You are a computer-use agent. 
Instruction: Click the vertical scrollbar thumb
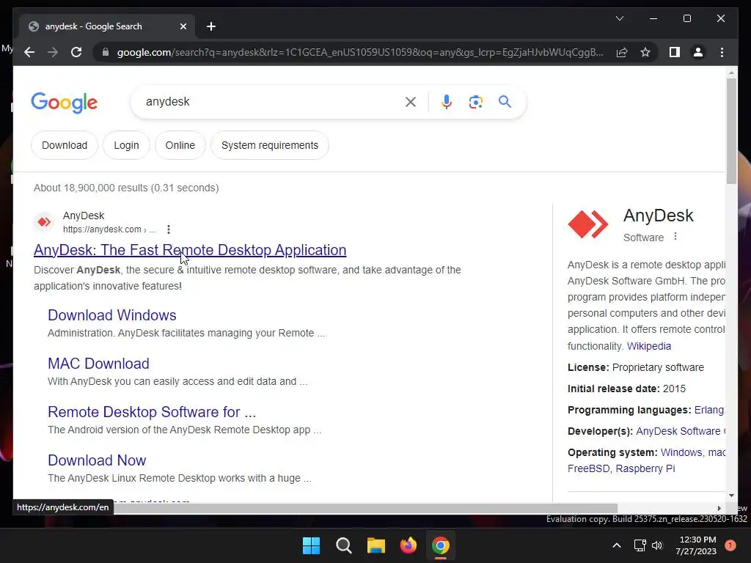pos(731,130)
